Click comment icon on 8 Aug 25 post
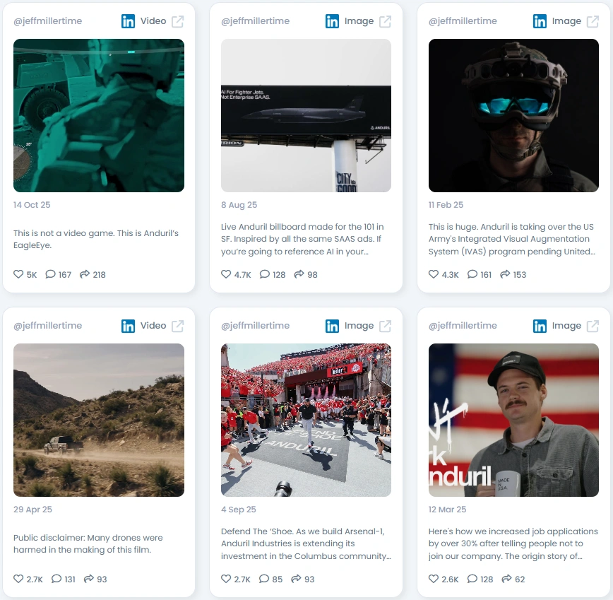Viewport: 613px width, 600px height. (264, 274)
